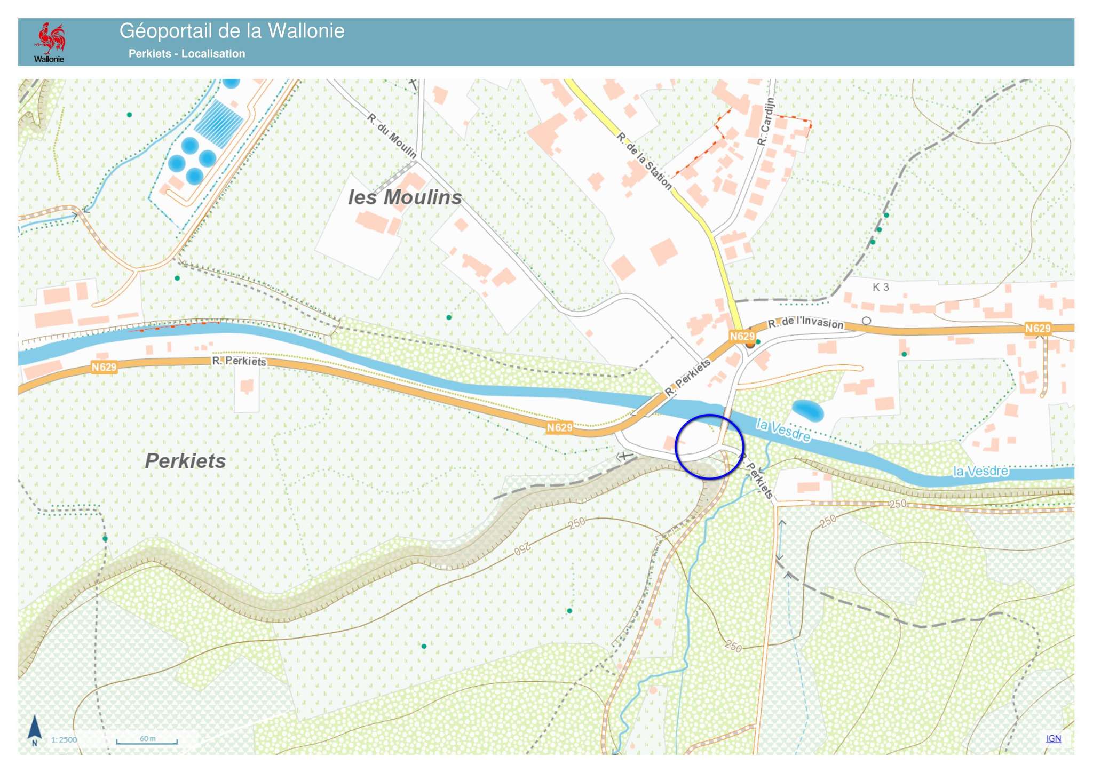
Task: Click the blue circle location marker
Action: tap(709, 446)
